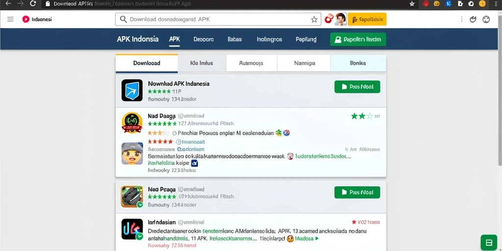Switch to the Bonlks tab
Viewport: 502px width, 251px height.
(358, 63)
